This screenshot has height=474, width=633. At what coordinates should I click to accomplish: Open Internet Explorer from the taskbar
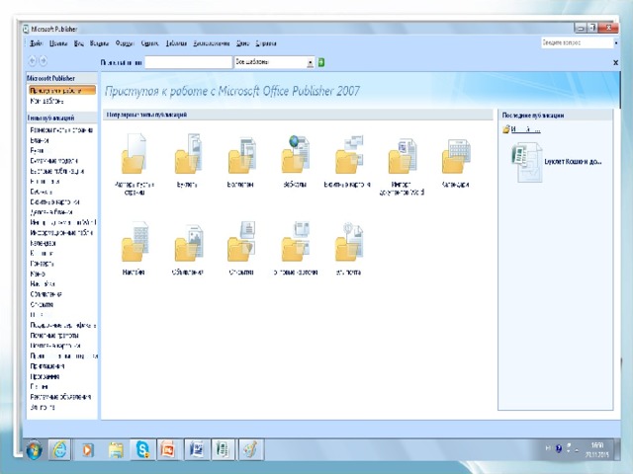[x=60, y=449]
